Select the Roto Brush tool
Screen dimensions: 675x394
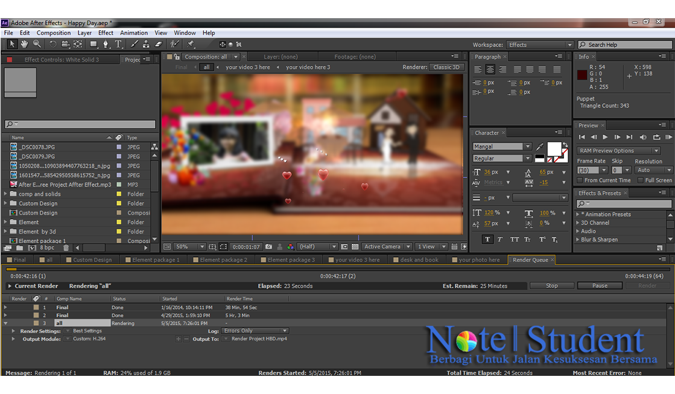point(174,44)
